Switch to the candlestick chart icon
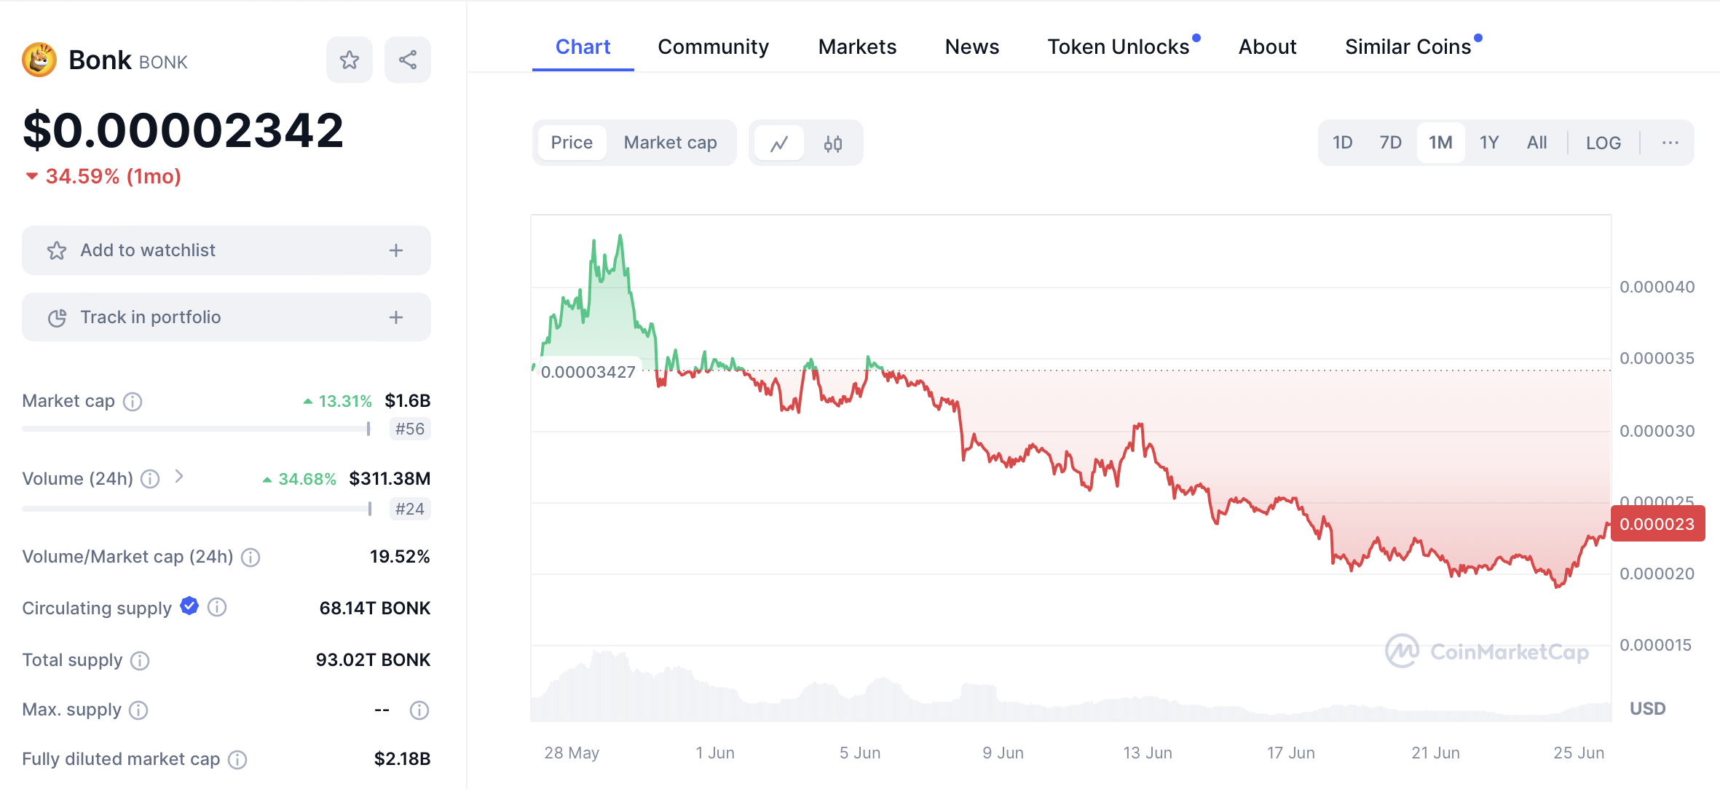The height and width of the screenshot is (789, 1720). point(833,143)
